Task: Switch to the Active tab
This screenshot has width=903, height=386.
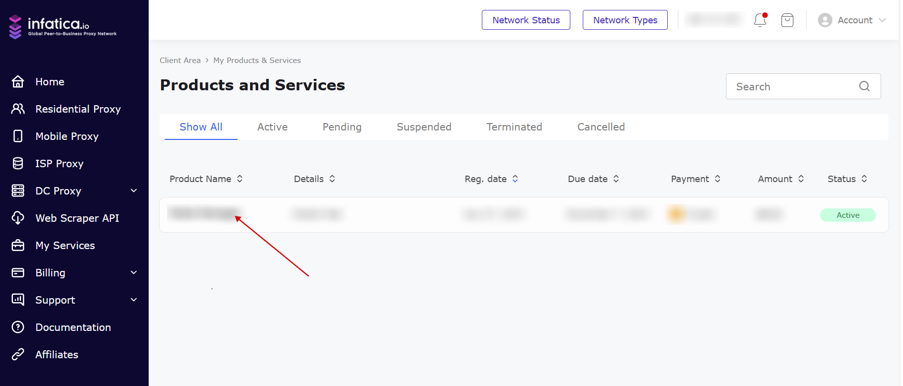Action: (272, 127)
